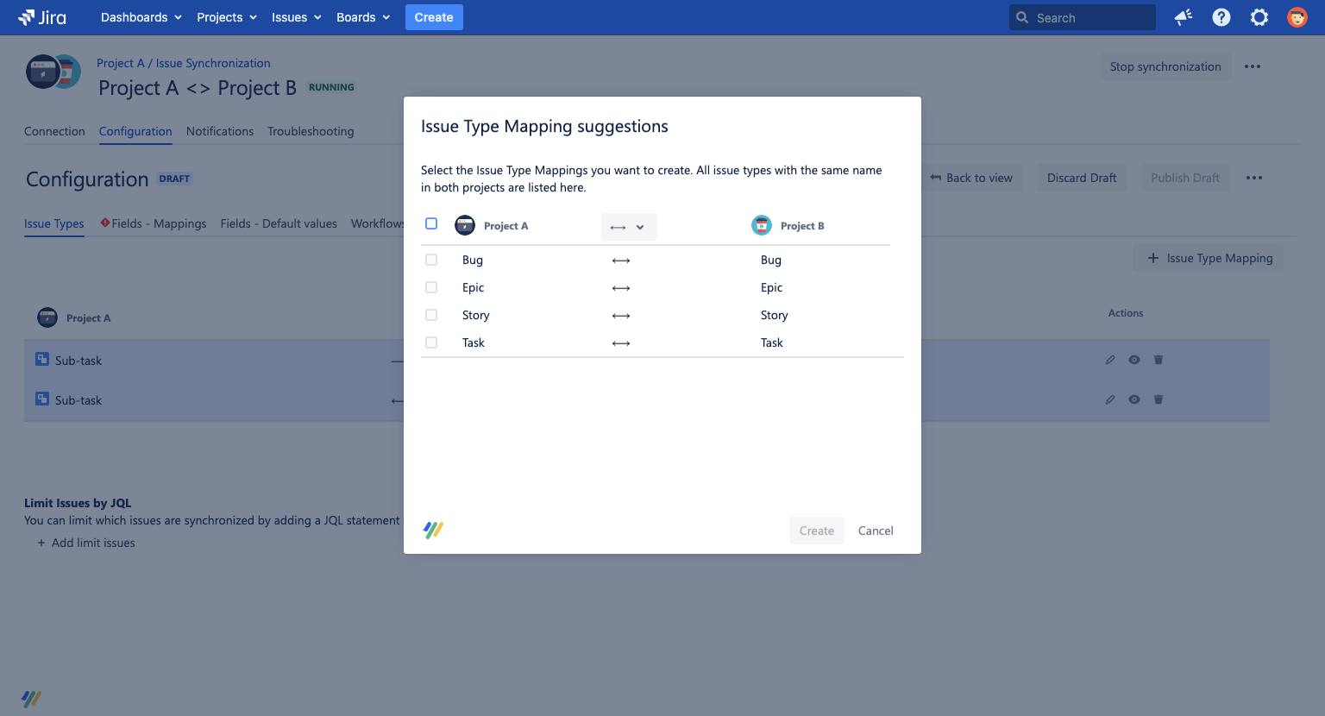Switch to the Notifications tab

(x=220, y=131)
